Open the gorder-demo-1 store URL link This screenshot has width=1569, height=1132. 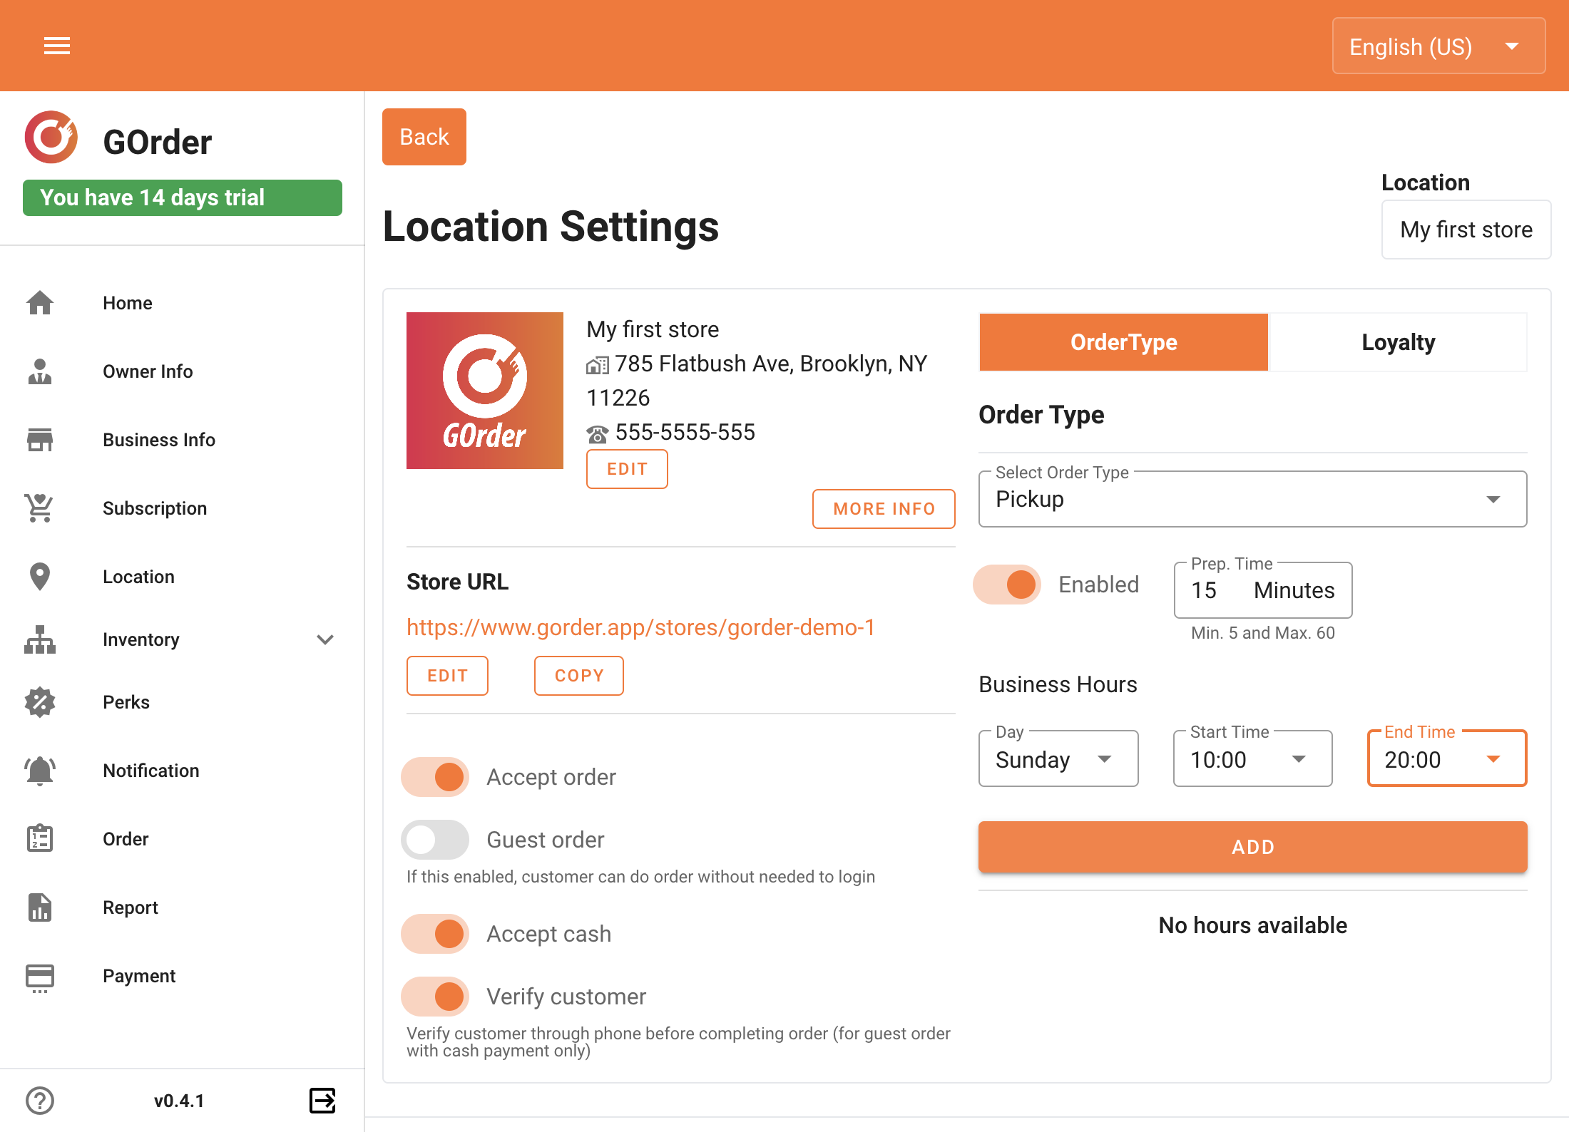pos(640,627)
